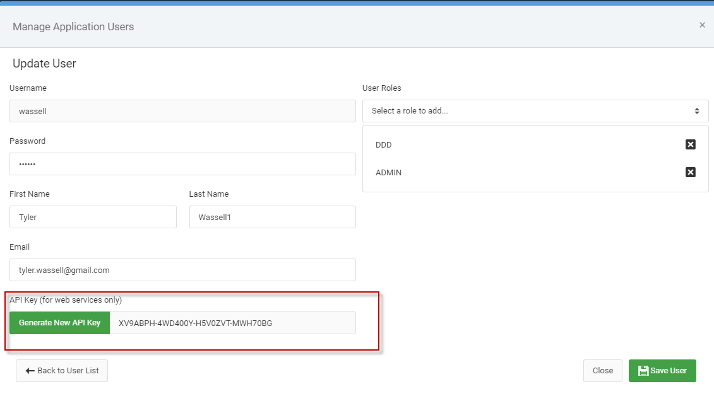The height and width of the screenshot is (396, 714).
Task: Click the API key value field
Action: point(233,323)
